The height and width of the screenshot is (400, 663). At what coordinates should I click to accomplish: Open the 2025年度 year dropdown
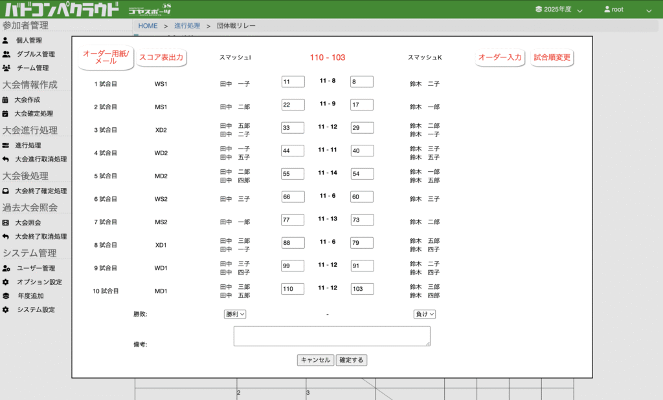coord(559,10)
